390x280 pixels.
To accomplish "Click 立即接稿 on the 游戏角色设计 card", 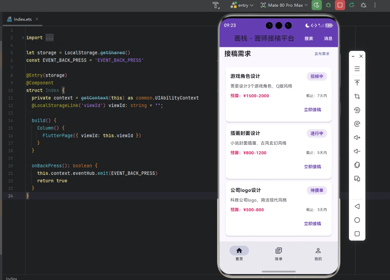I will coord(312,110).
